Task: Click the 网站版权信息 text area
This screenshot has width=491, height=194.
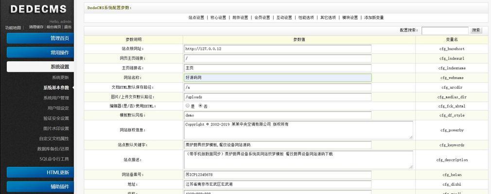Action: pyautogui.click(x=298, y=130)
